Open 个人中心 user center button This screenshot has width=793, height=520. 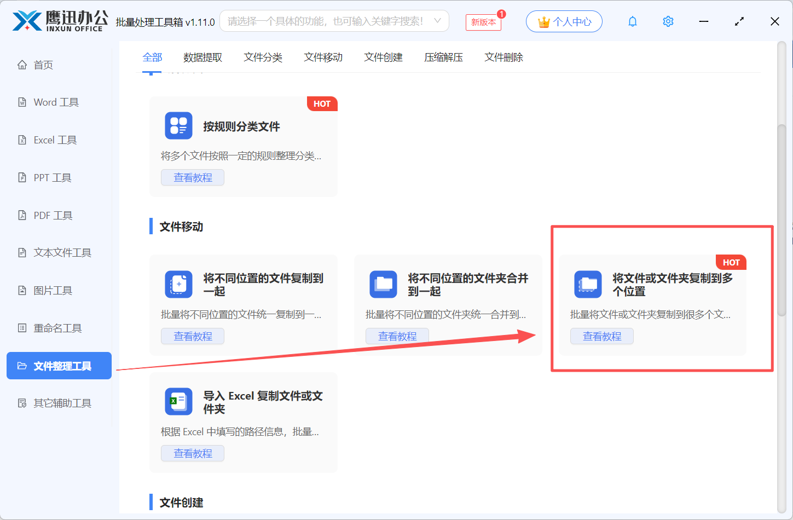click(x=564, y=21)
